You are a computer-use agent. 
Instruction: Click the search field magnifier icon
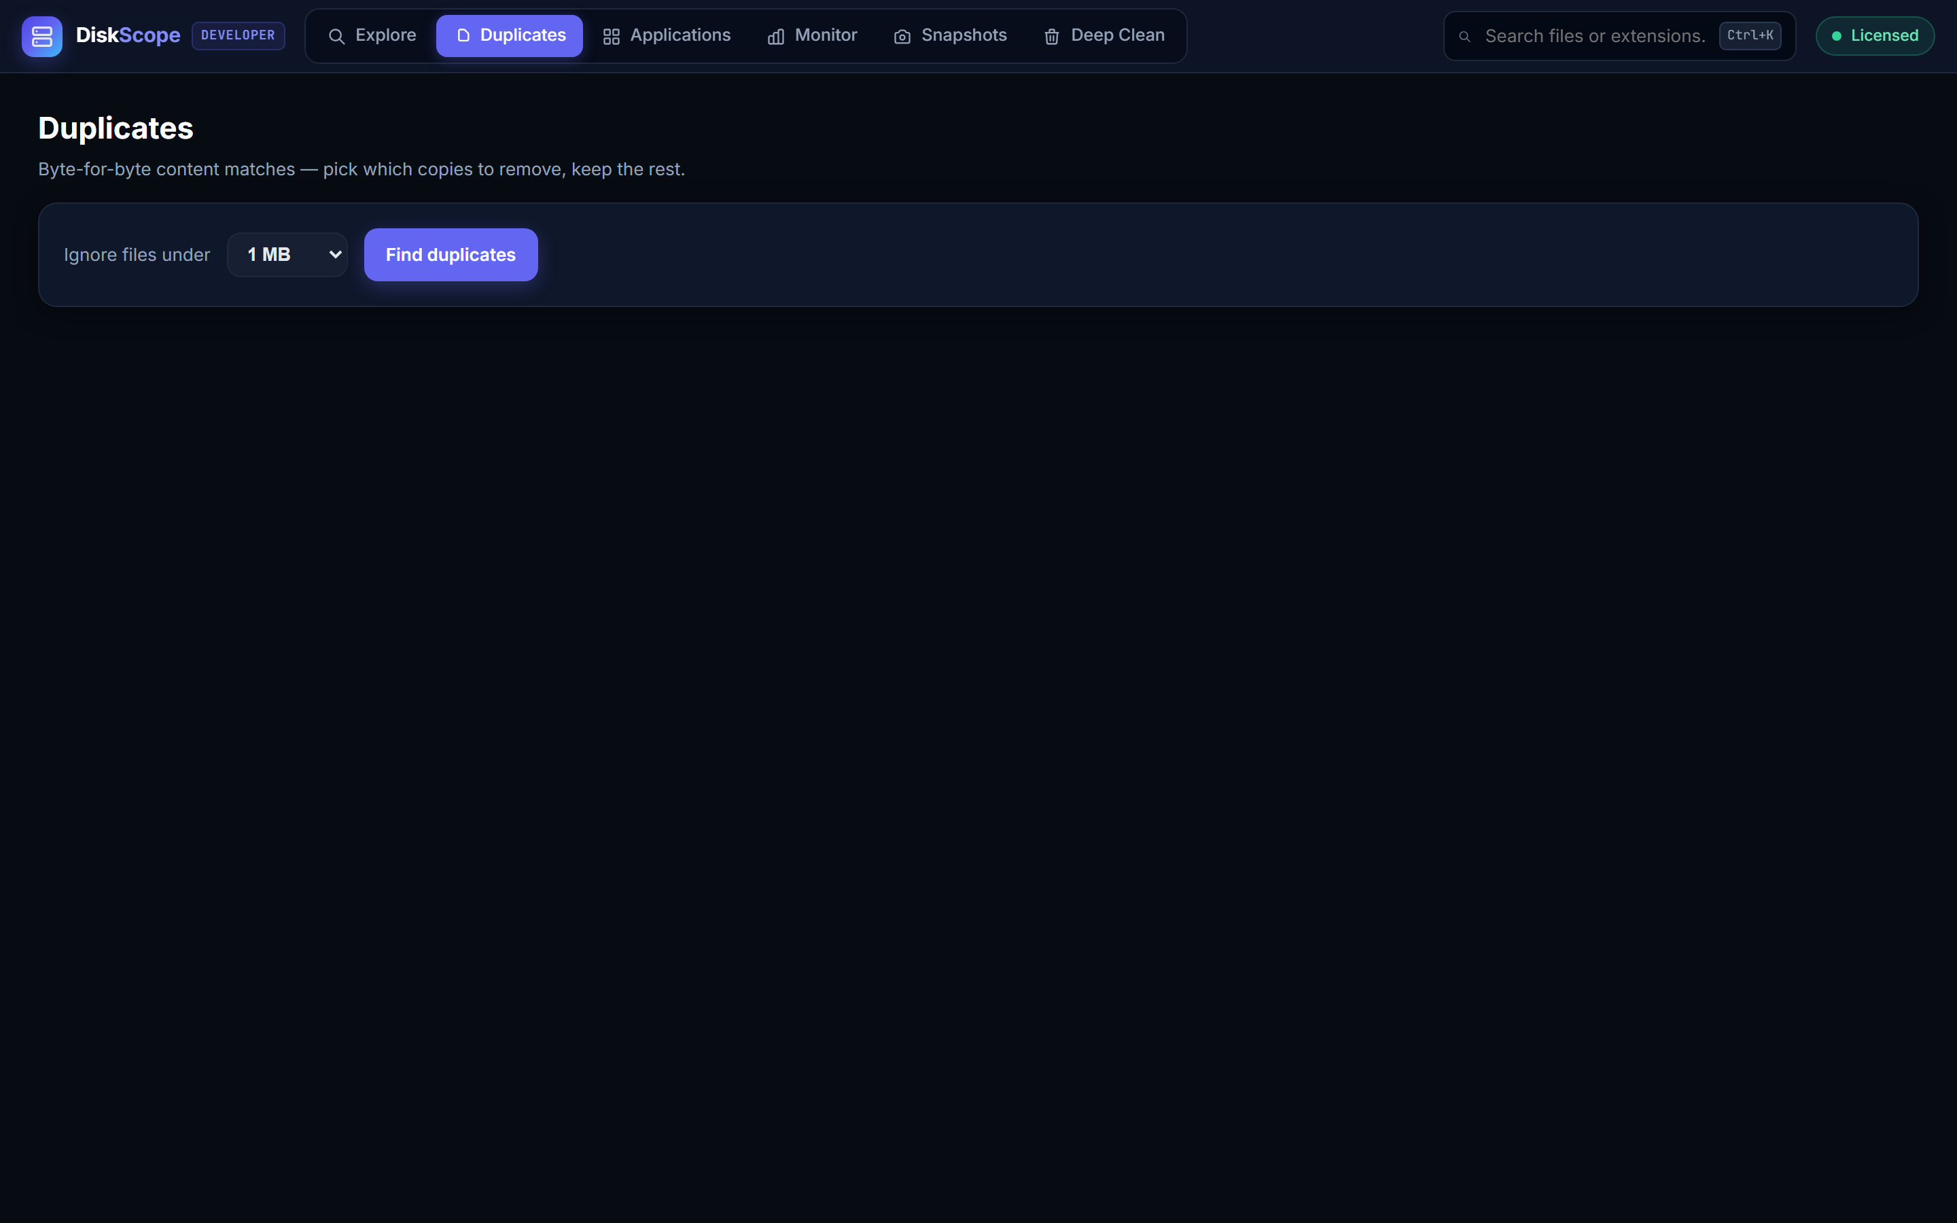[x=1464, y=37]
